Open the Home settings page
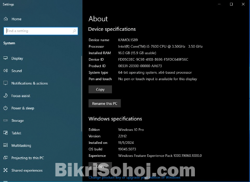 (16, 19)
